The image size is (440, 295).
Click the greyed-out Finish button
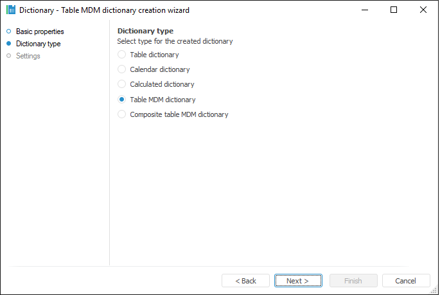353,281
